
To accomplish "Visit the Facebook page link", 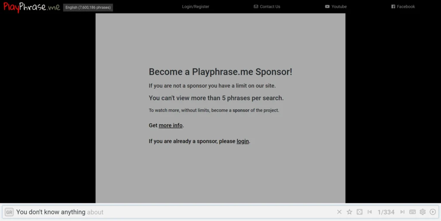I will click(403, 7).
